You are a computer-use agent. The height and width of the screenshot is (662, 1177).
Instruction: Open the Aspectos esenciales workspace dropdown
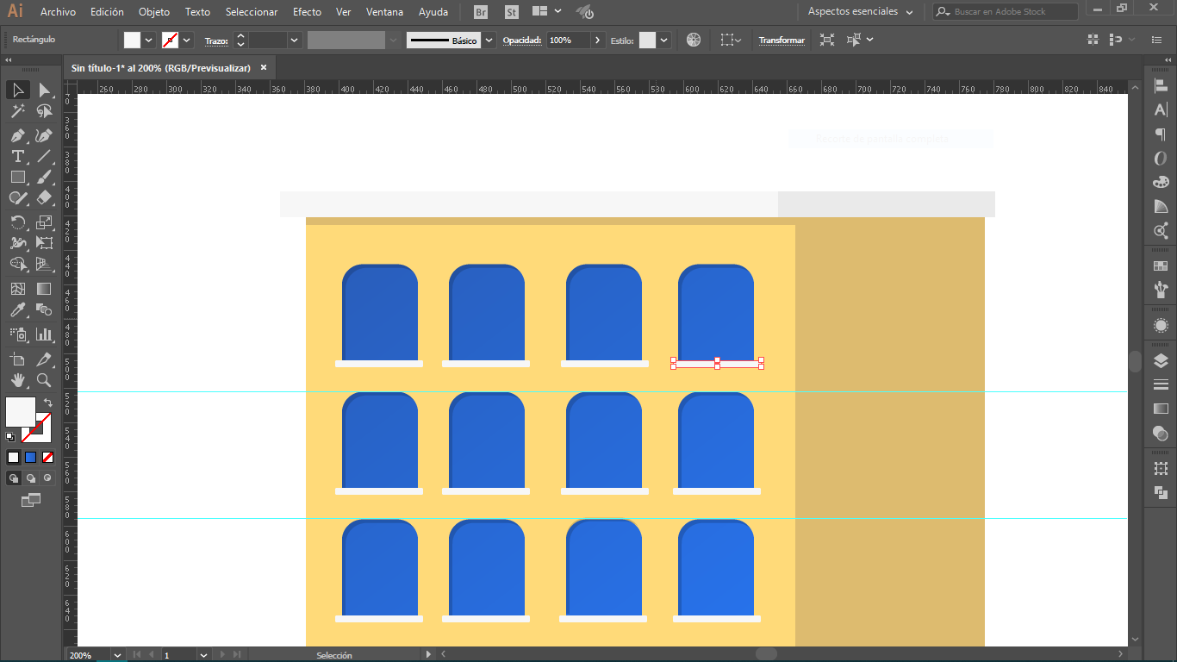coord(860,12)
